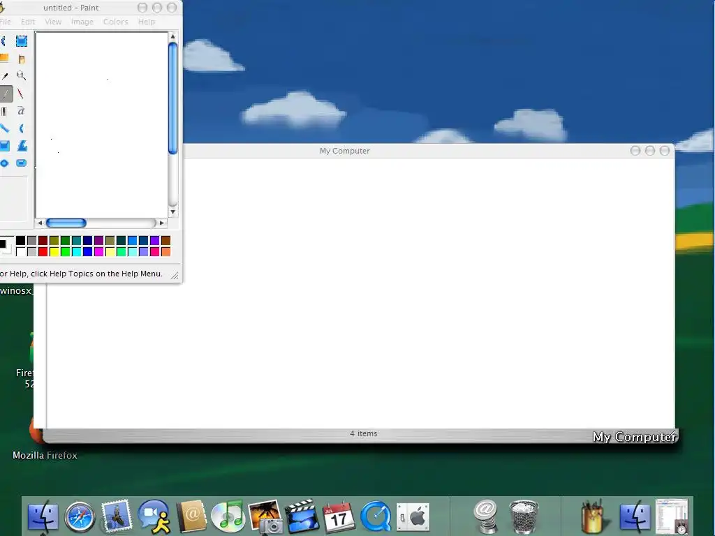This screenshot has width=715, height=536.
Task: Launch Safari compass icon in dock
Action: tap(80, 517)
